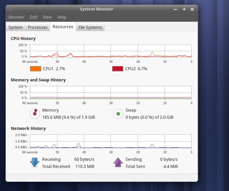Click the CPU1 orange color swatch
The image size is (229, 191).
coord(36,69)
